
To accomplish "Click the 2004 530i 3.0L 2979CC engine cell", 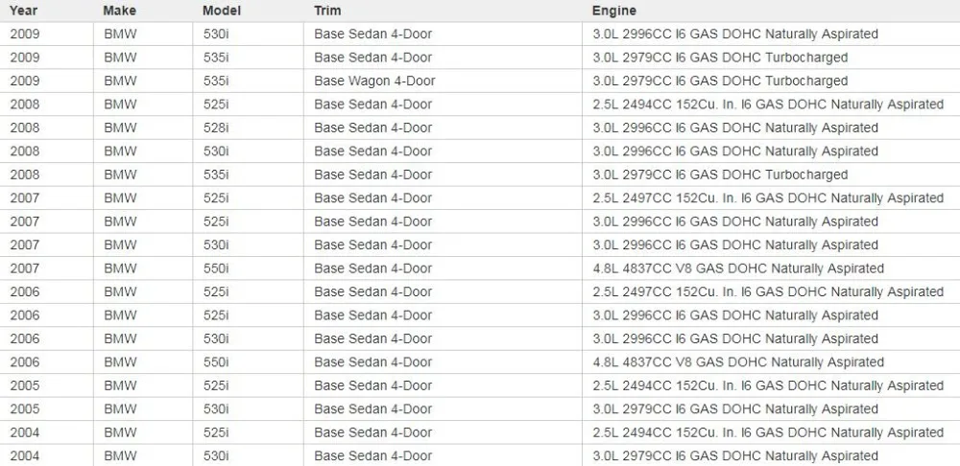I will point(771,455).
